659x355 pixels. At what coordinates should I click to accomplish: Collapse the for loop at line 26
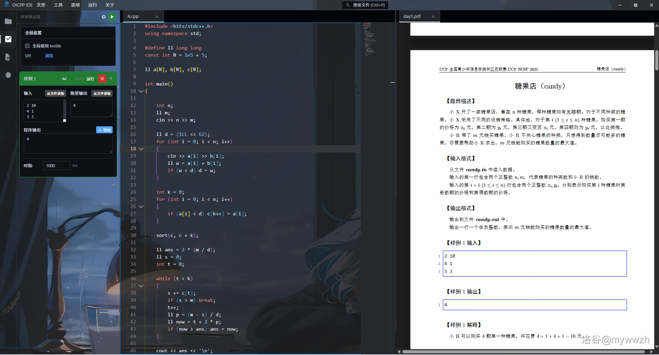click(141, 207)
